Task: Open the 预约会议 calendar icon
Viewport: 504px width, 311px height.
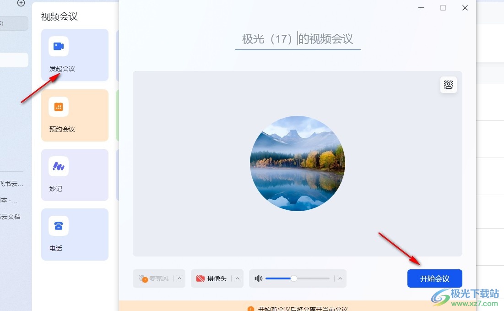Action: (59, 107)
